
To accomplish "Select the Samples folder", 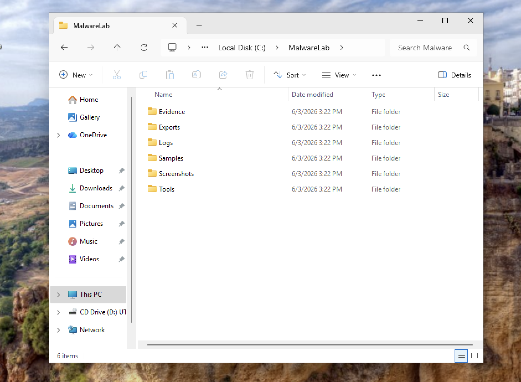I will pyautogui.click(x=165, y=158).
